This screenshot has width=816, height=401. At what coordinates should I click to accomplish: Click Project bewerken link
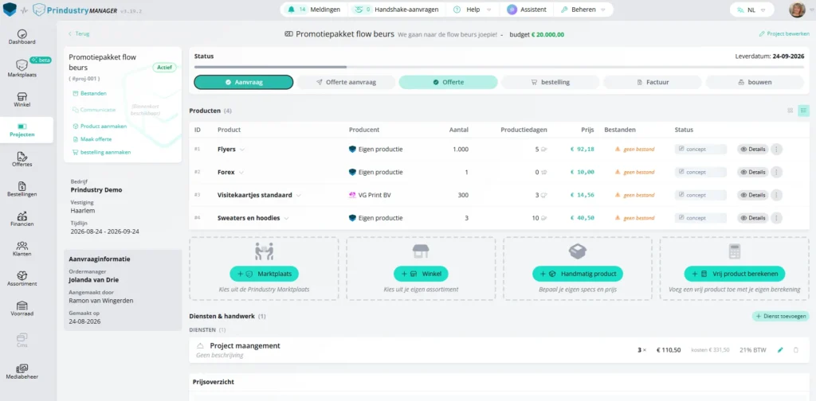(784, 33)
